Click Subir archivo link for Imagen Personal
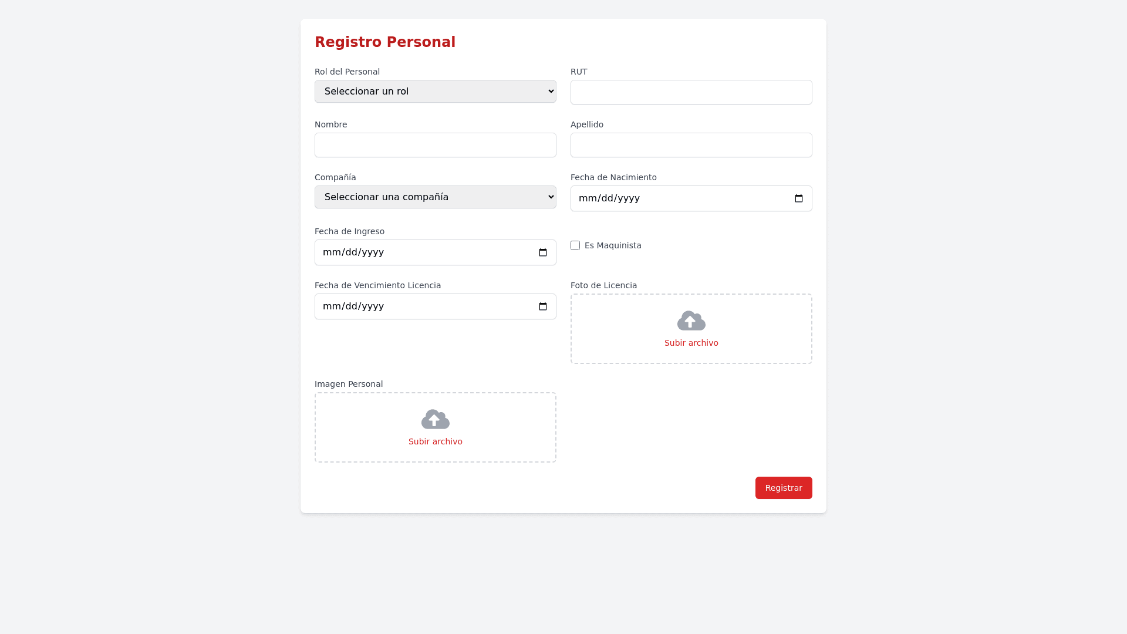The width and height of the screenshot is (1127, 634). 435,441
